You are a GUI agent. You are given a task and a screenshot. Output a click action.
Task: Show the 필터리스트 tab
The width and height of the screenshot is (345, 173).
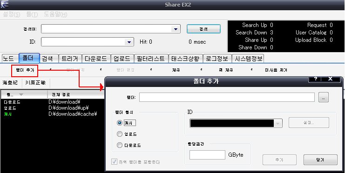(x=151, y=59)
